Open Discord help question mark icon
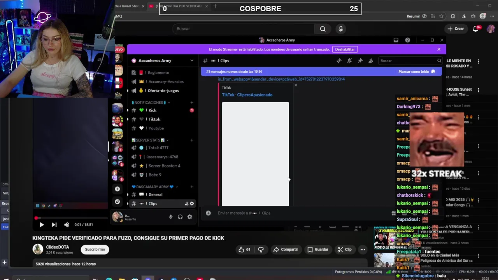498x280 pixels. [x=407, y=40]
